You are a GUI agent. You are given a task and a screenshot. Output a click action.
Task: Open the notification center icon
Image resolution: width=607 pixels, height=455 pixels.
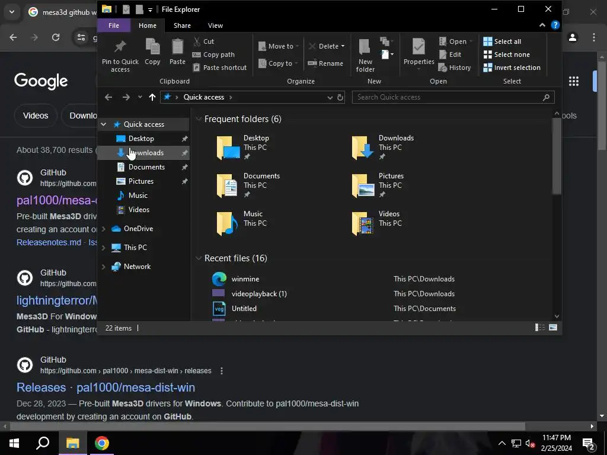tap(588, 443)
